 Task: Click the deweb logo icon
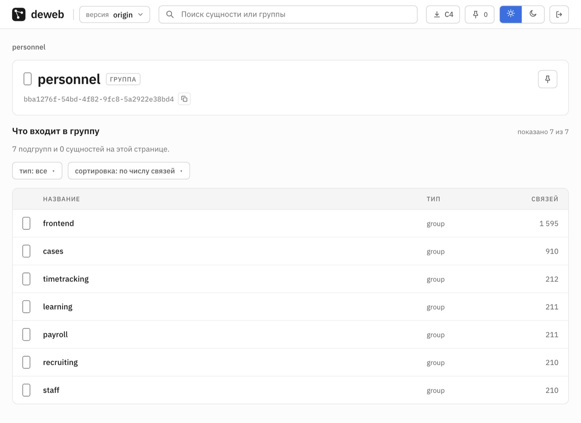coord(19,15)
